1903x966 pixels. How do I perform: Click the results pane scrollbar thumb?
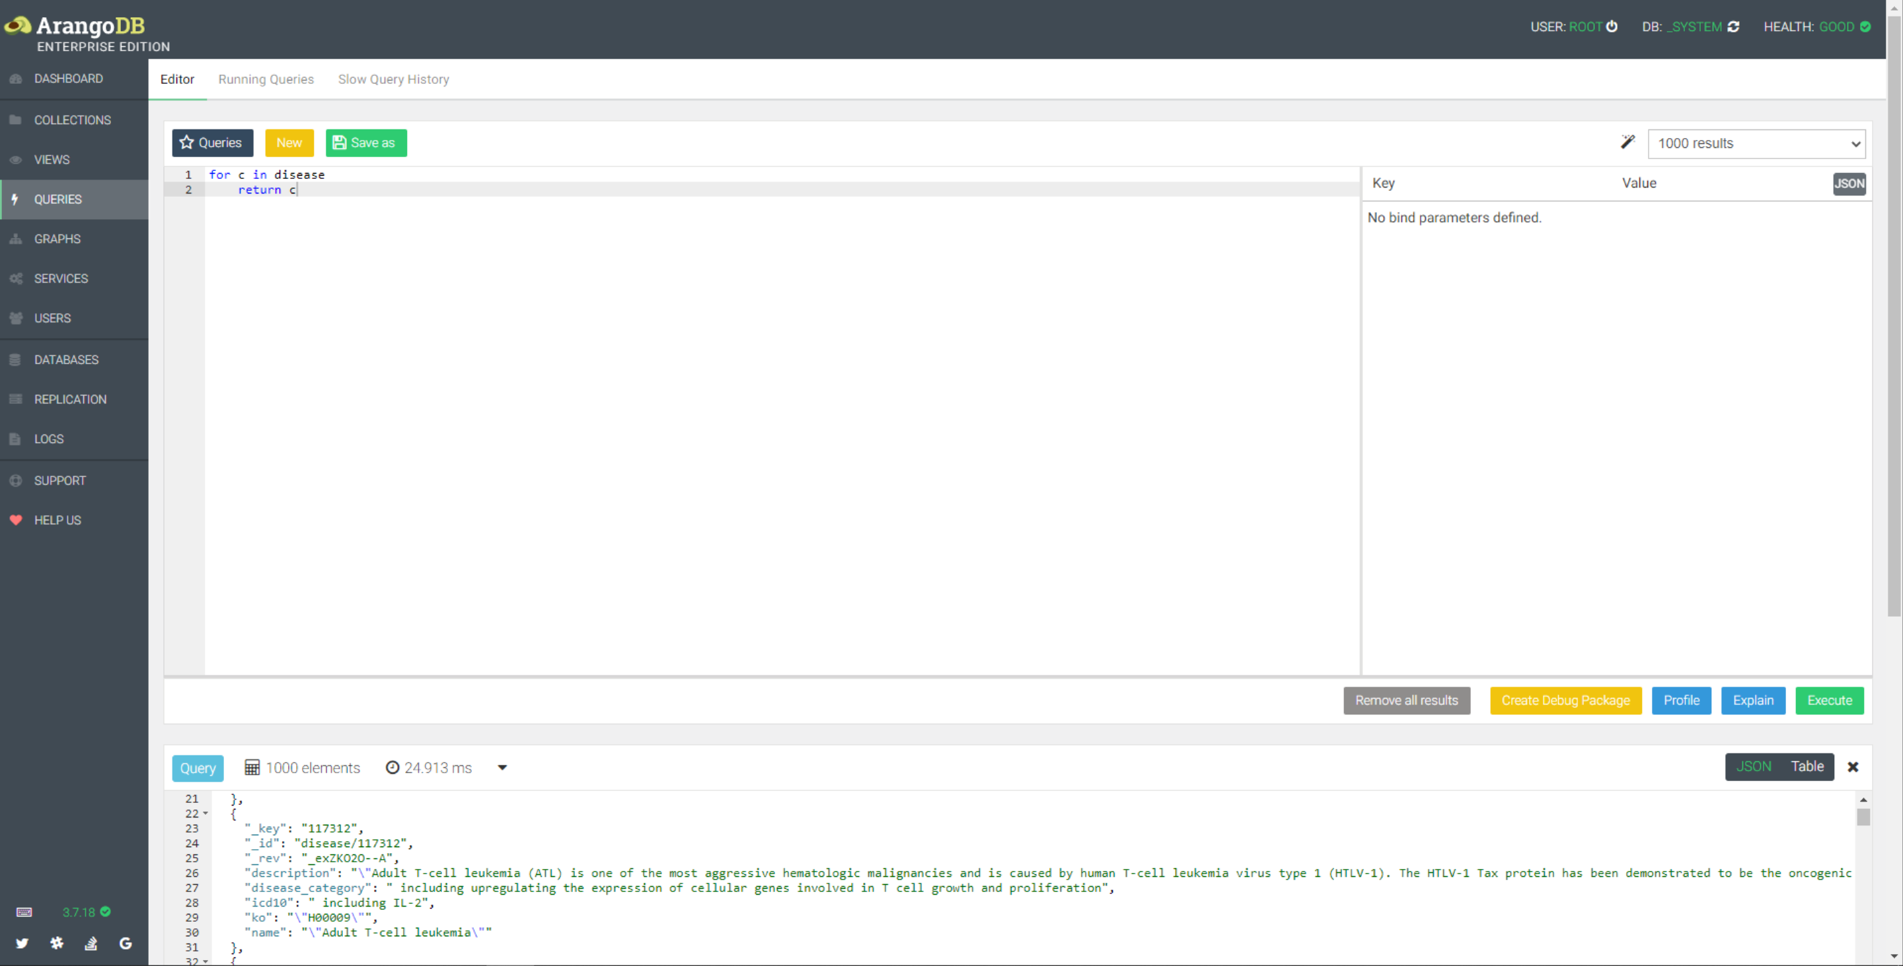point(1863,817)
